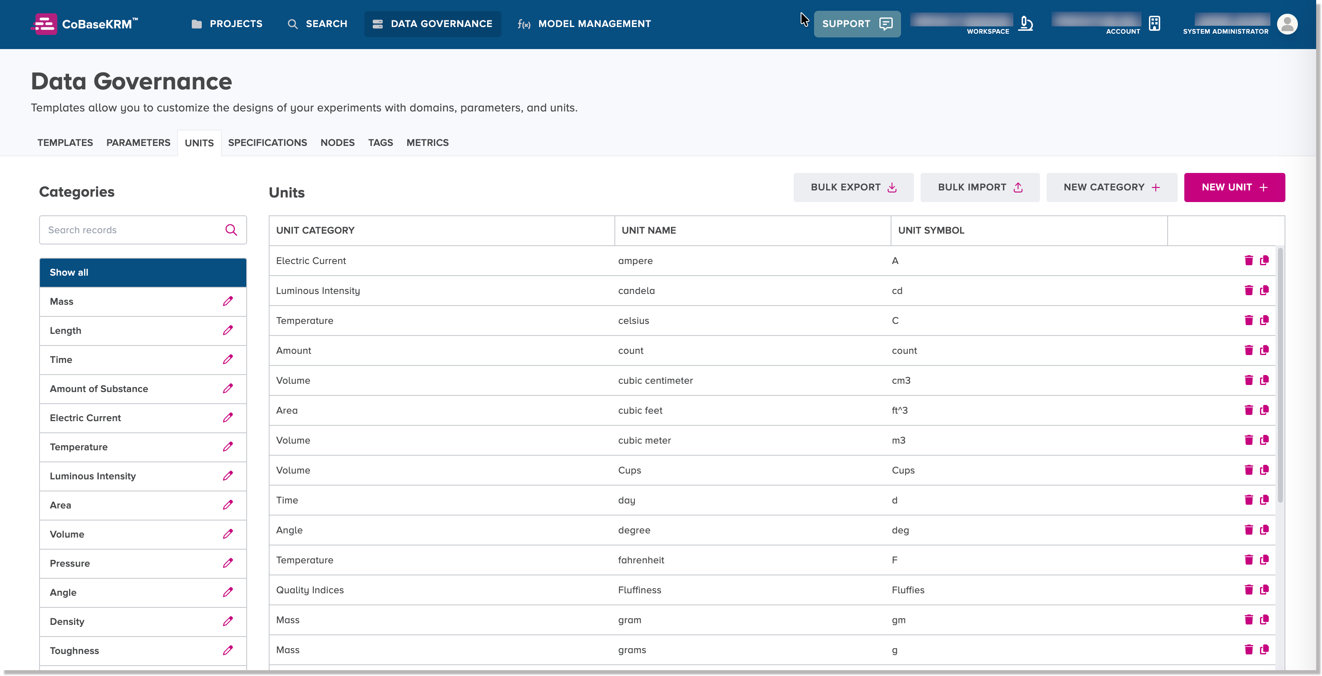1322x676 pixels.
Task: Open the Projects menu
Action: 226,24
